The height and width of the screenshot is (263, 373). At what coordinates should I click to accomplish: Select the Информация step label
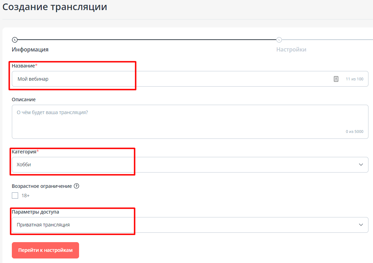click(x=30, y=49)
